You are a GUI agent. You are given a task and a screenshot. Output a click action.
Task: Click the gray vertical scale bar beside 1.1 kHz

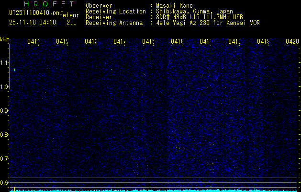click(9, 66)
